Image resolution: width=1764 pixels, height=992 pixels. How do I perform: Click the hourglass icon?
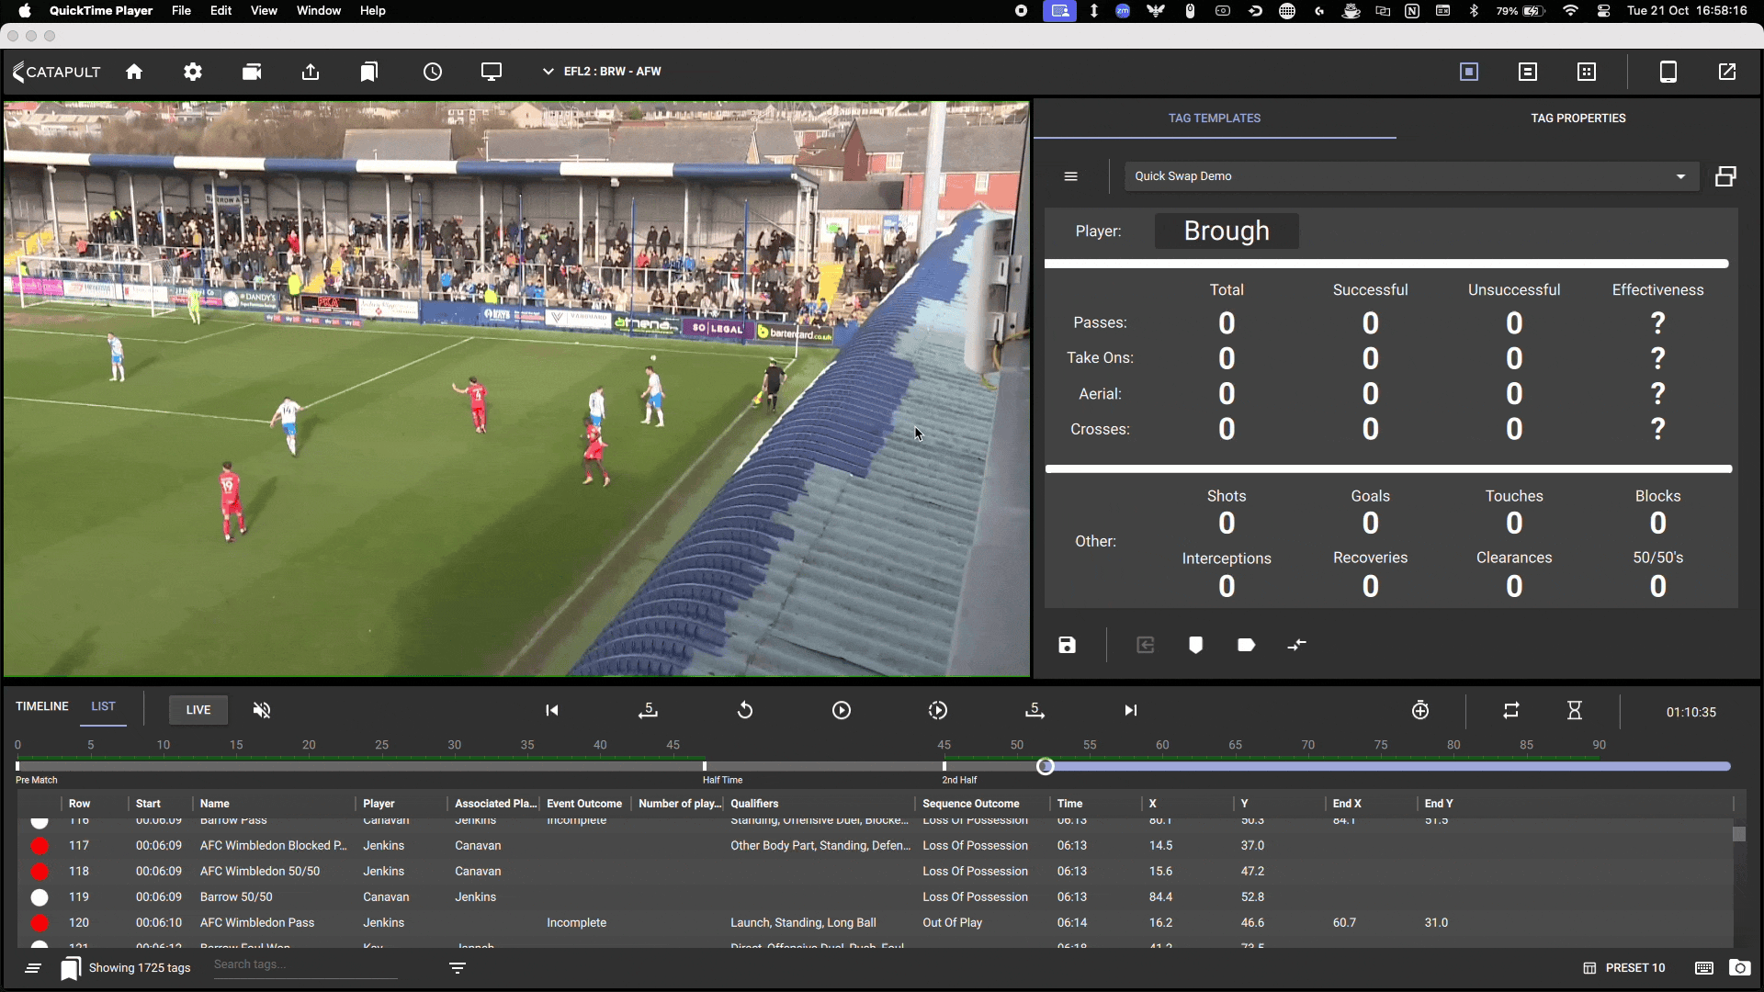pyautogui.click(x=1575, y=710)
